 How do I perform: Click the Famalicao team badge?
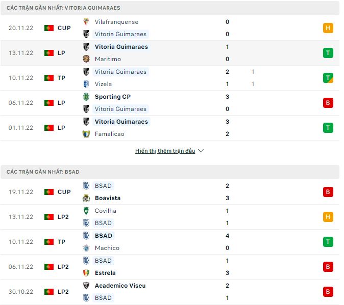(86, 134)
